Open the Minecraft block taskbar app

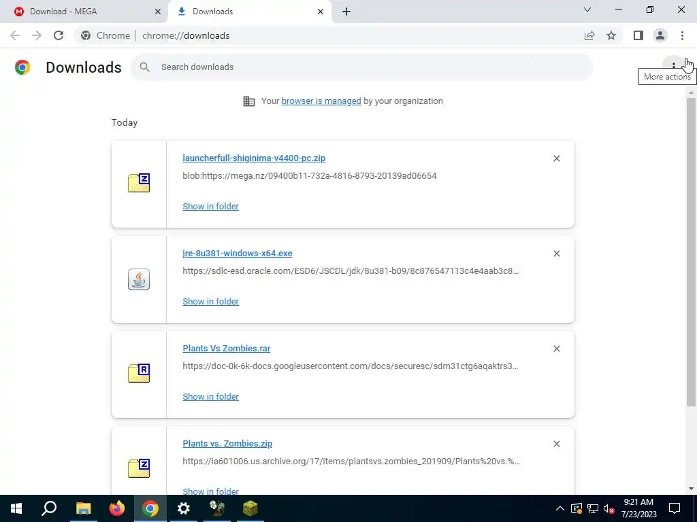[x=250, y=508]
